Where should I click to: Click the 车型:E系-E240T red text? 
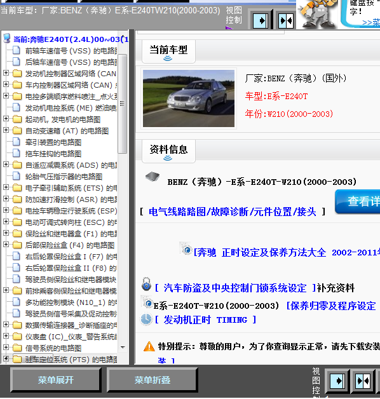coord(276,96)
